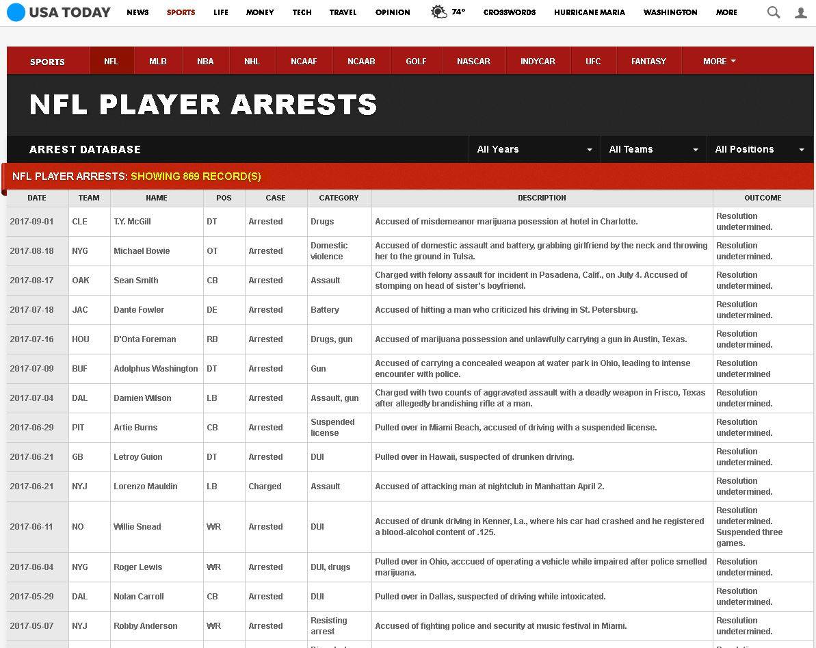Open the user profile icon
Viewport: 816px width, 648px height.
pyautogui.click(x=801, y=12)
